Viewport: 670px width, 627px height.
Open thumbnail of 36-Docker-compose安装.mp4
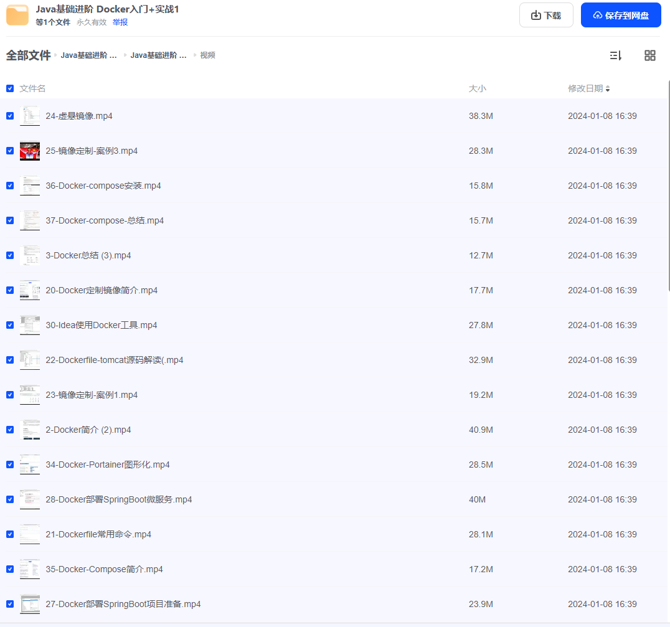(x=30, y=186)
